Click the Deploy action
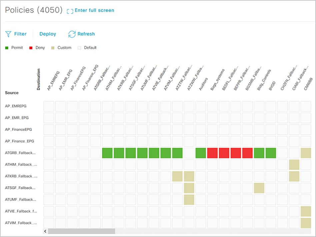316x237 pixels. coord(47,34)
